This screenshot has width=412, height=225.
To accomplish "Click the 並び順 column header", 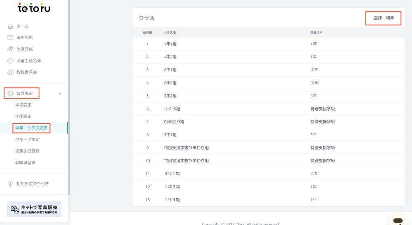I will coord(147,32).
